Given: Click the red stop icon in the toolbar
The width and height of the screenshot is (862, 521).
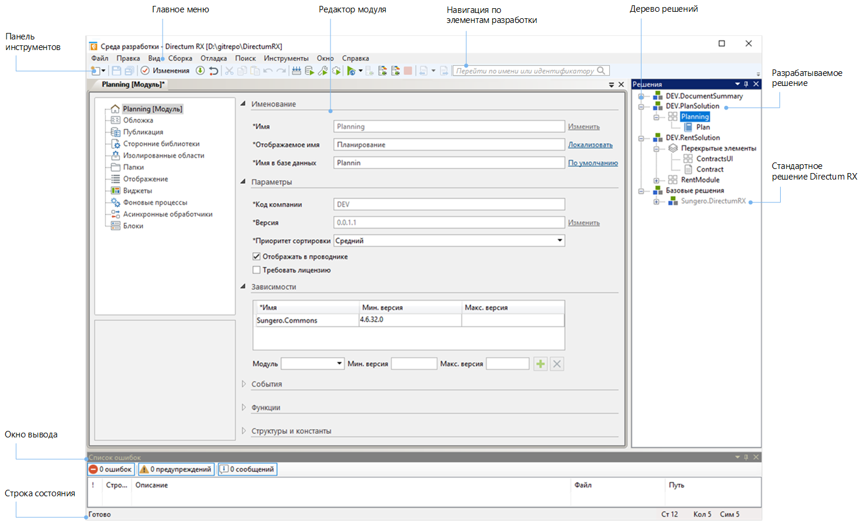Looking at the screenshot, I should pyautogui.click(x=408, y=71).
